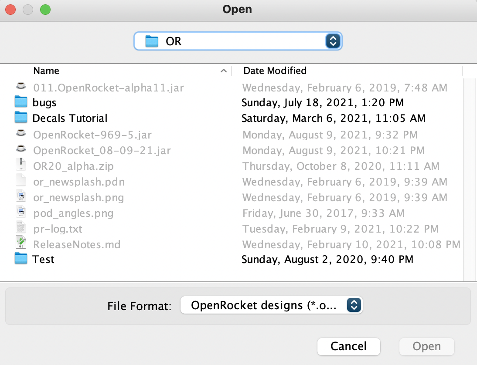477x365 pixels.
Task: Click the Decals Tutorial folder icon
Action: point(21,118)
